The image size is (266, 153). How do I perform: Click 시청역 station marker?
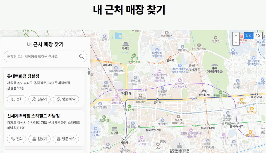(x=124, y=139)
